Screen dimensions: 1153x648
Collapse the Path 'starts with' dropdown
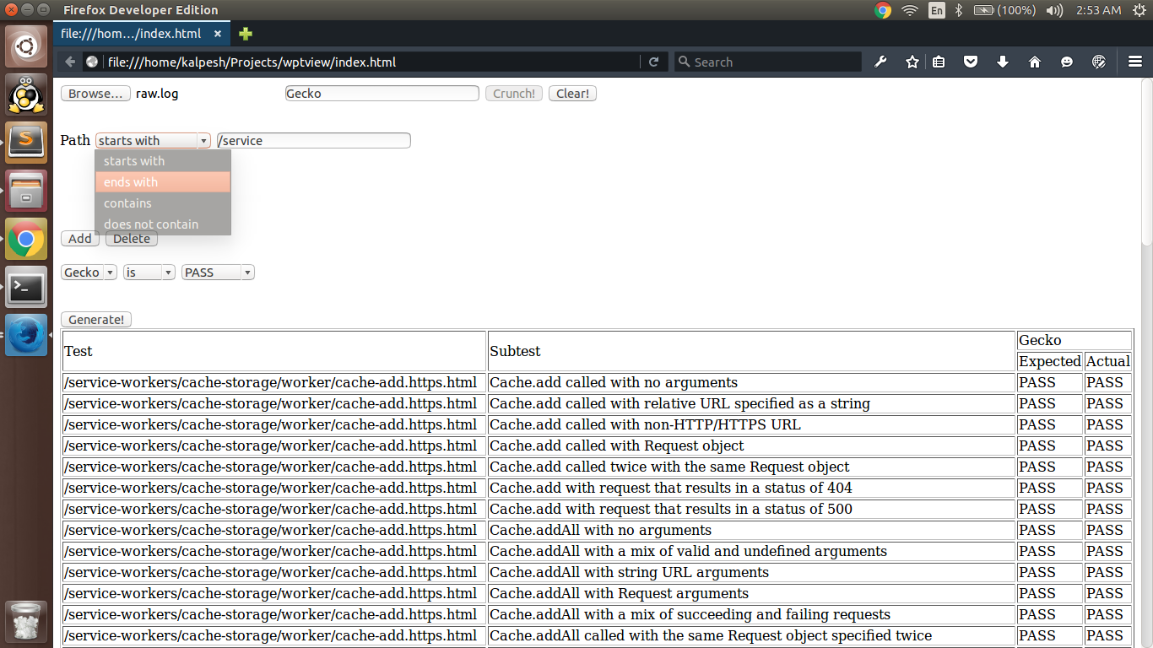pyautogui.click(x=153, y=141)
